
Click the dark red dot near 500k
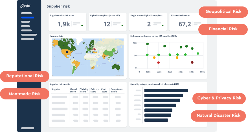coord(192,62)
